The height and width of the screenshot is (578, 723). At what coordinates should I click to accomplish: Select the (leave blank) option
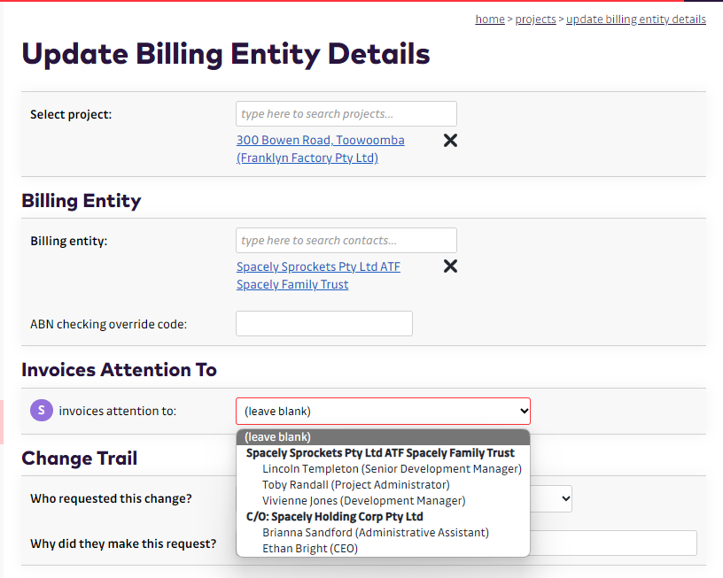383,436
